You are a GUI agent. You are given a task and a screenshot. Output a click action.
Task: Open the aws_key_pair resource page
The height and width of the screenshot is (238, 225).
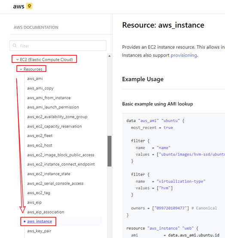[39, 231]
